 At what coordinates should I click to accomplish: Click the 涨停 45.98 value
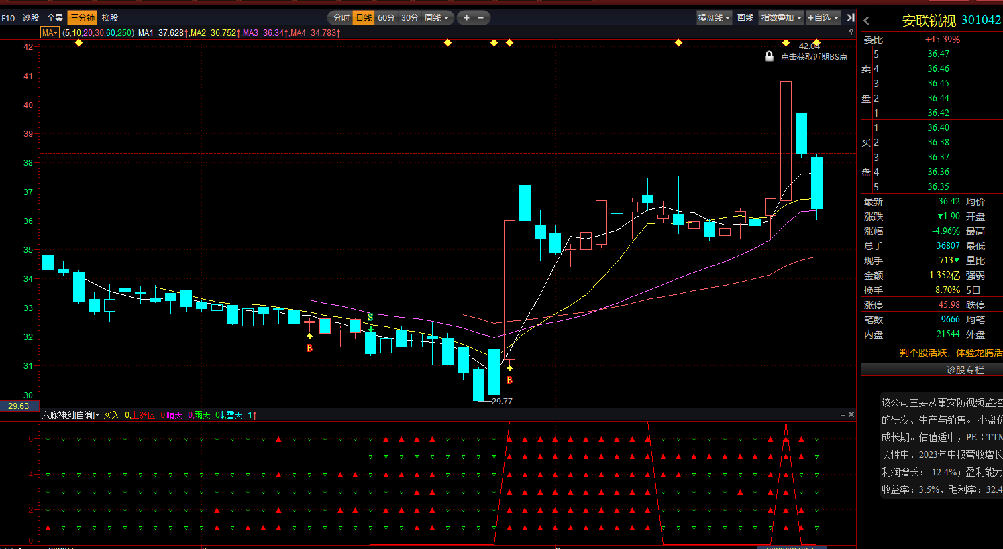pos(949,305)
